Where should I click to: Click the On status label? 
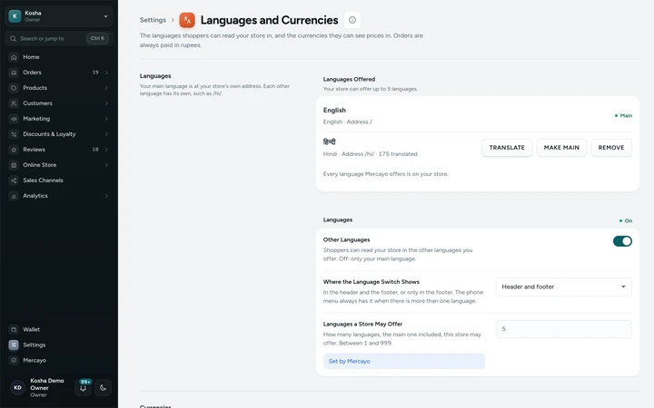click(626, 220)
